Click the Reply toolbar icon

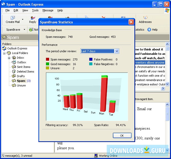(33, 18)
